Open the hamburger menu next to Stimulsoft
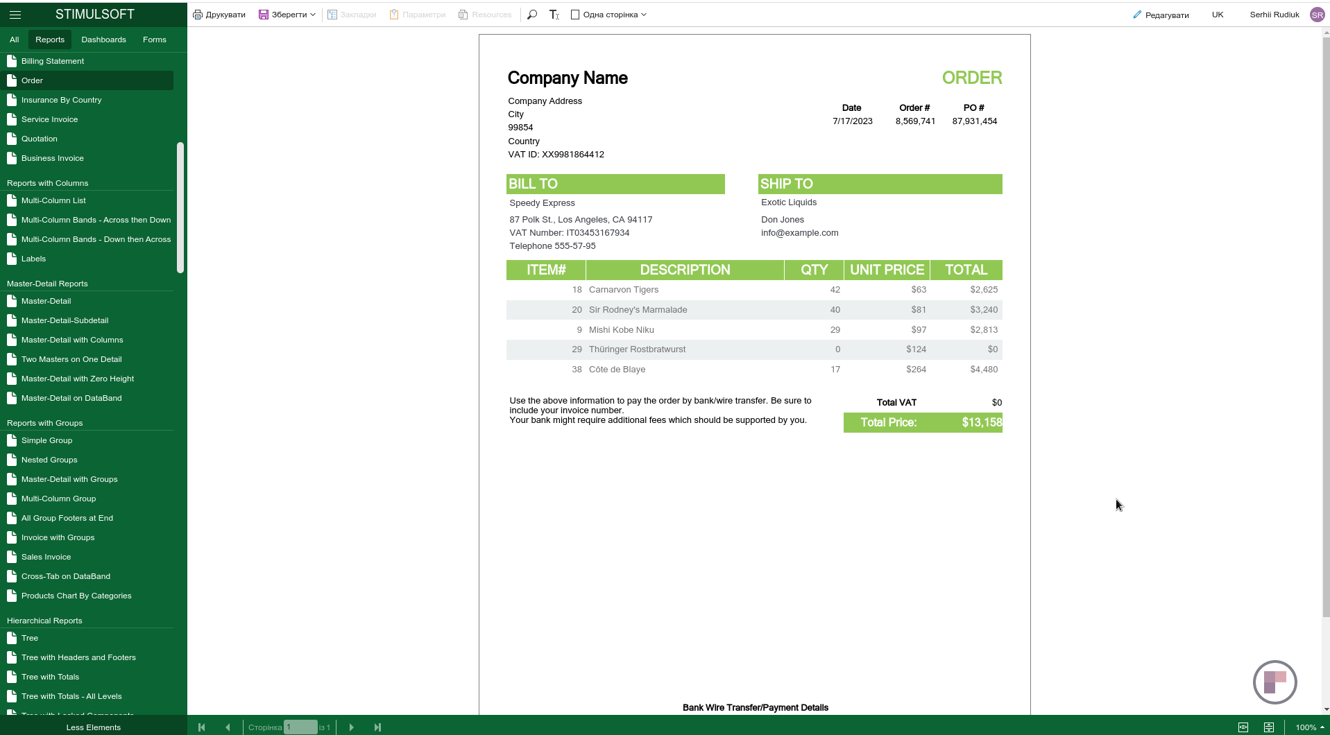This screenshot has height=735, width=1330. tap(15, 15)
